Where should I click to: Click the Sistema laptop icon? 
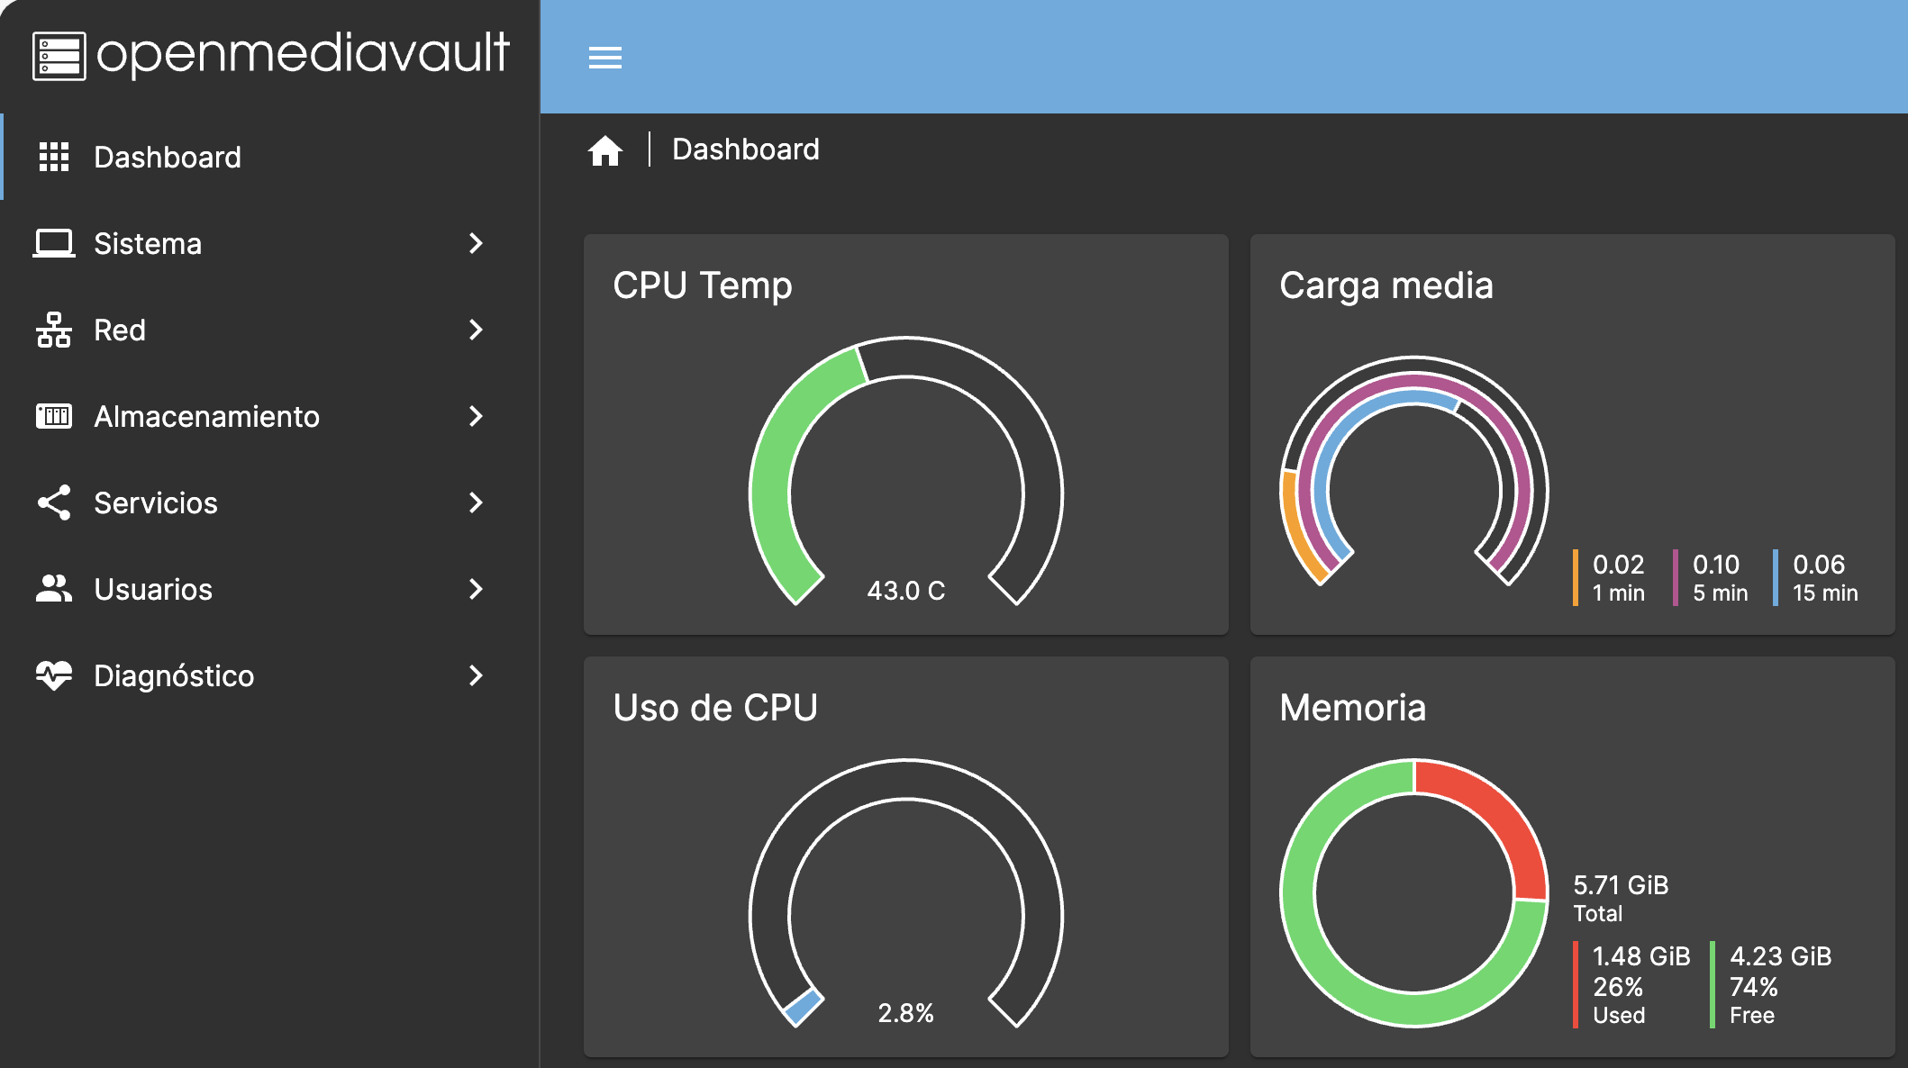pos(54,243)
